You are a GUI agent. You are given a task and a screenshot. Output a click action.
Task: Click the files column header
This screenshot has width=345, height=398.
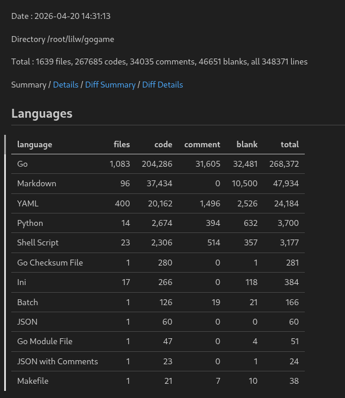click(122, 144)
